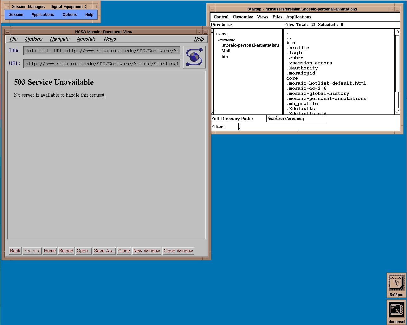Open the Mosaic window menu button
Image resolution: width=407 pixels, height=325 pixels.
click(x=7, y=32)
